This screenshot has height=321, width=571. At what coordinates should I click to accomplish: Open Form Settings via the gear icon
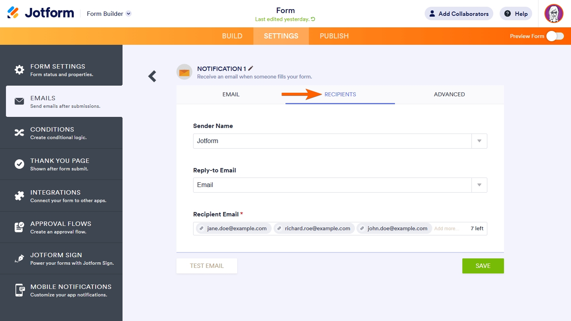pyautogui.click(x=19, y=69)
